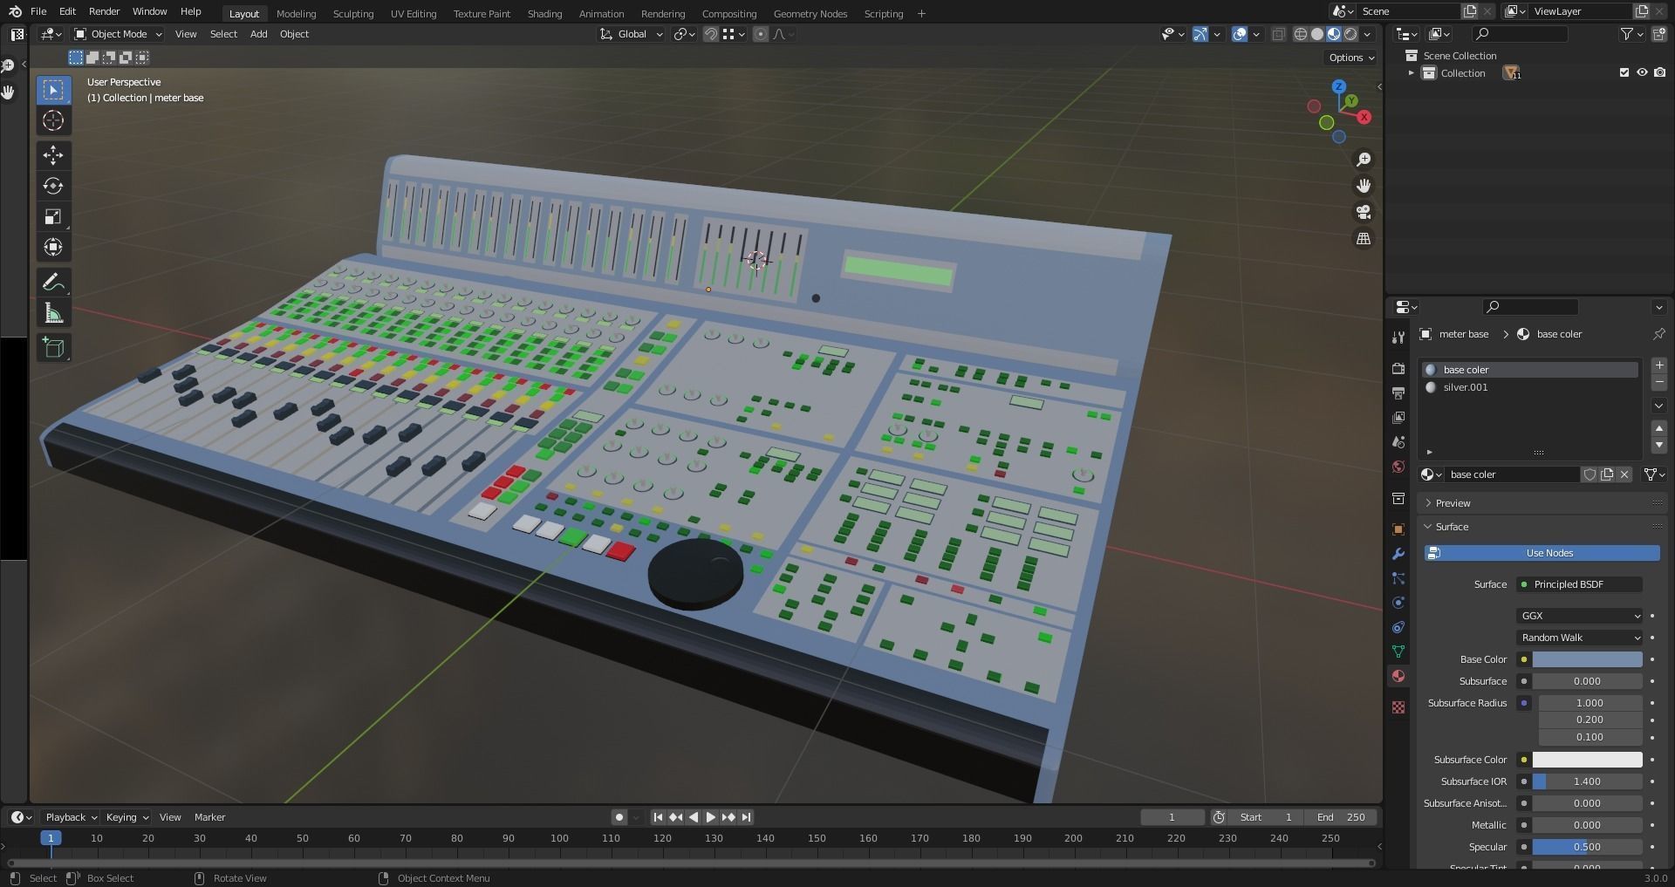Open the Object Mode dropdown
The width and height of the screenshot is (1675, 887).
(x=117, y=34)
